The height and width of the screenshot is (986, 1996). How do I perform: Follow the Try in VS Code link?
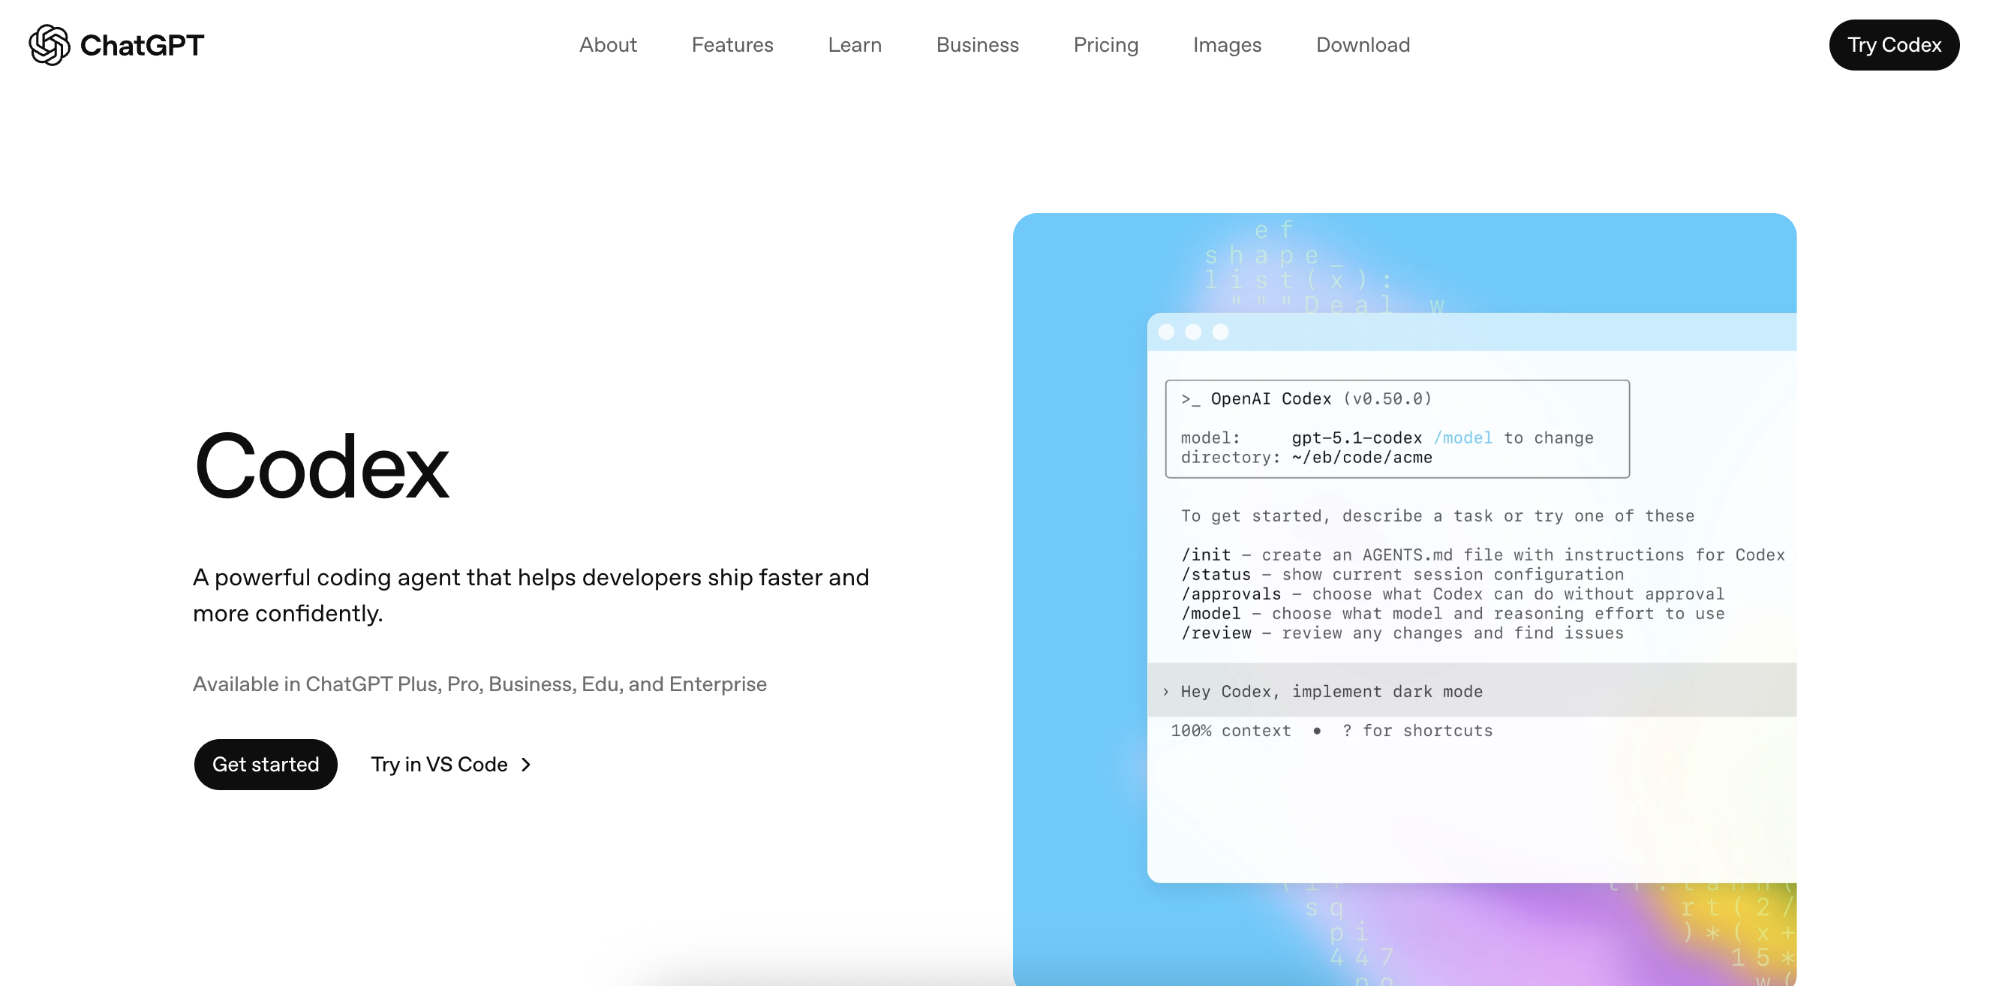pos(439,765)
